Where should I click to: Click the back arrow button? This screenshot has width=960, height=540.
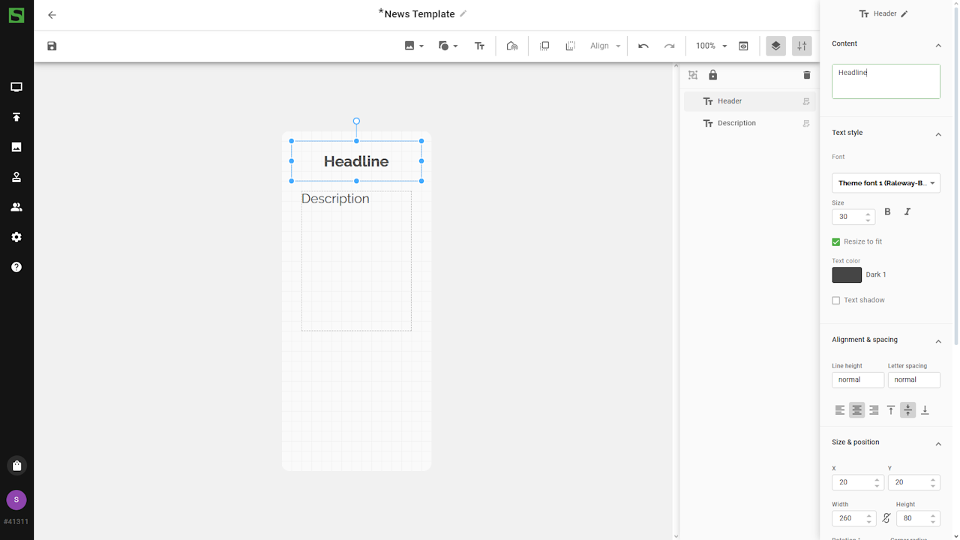point(52,15)
